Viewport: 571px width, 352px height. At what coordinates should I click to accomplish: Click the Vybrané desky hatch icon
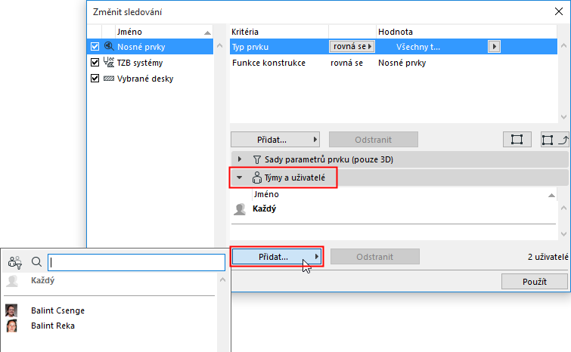click(108, 79)
